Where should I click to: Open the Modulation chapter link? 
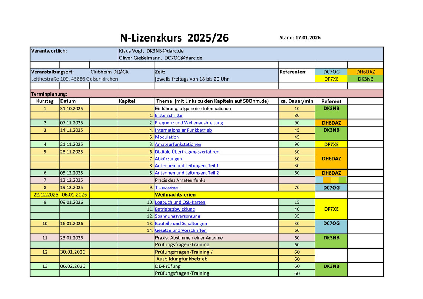click(167, 137)
